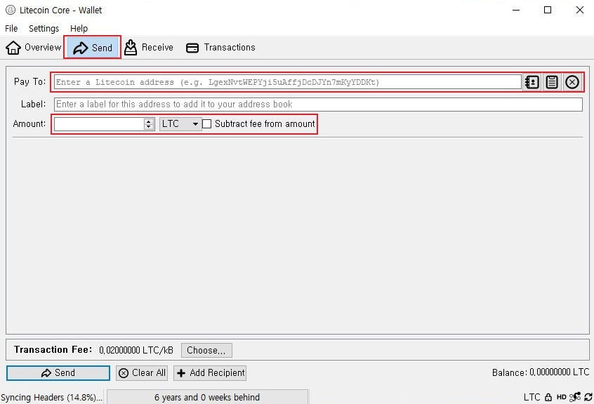594x404 pixels.
Task: Click the Add Recipient button
Action: tap(210, 373)
